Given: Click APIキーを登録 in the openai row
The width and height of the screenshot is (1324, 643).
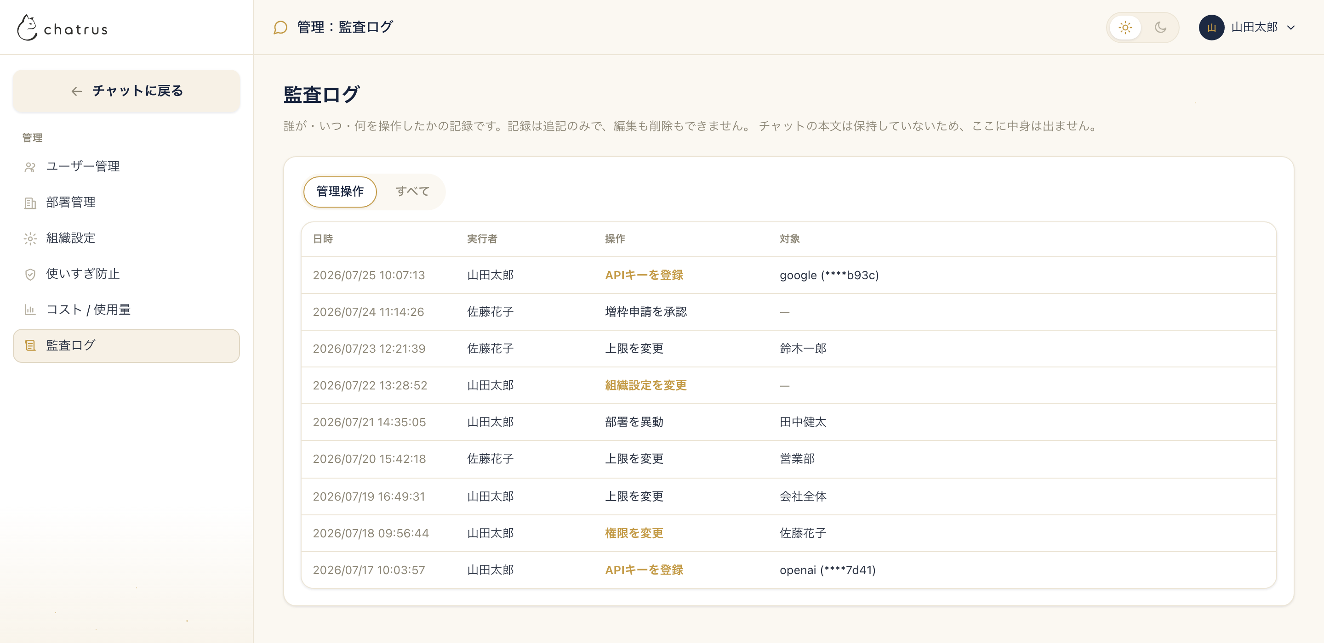Looking at the screenshot, I should click(x=644, y=570).
